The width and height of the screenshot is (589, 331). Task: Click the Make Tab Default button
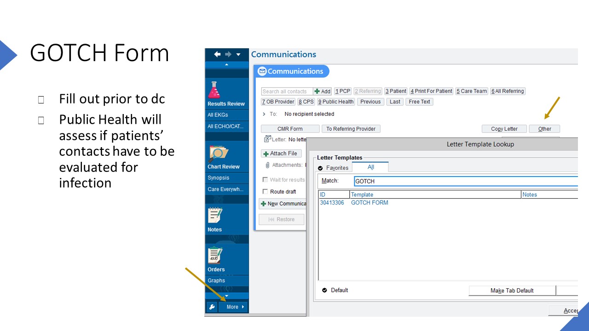point(512,291)
